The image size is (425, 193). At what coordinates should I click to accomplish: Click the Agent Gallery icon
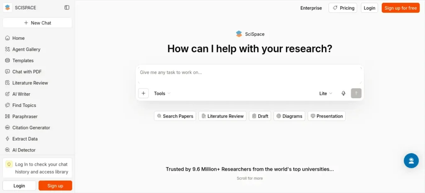coord(7,49)
